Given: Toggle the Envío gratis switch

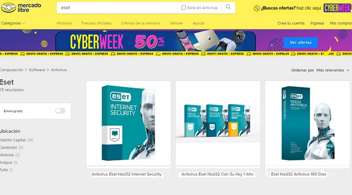Looking at the screenshot, I should [60, 111].
